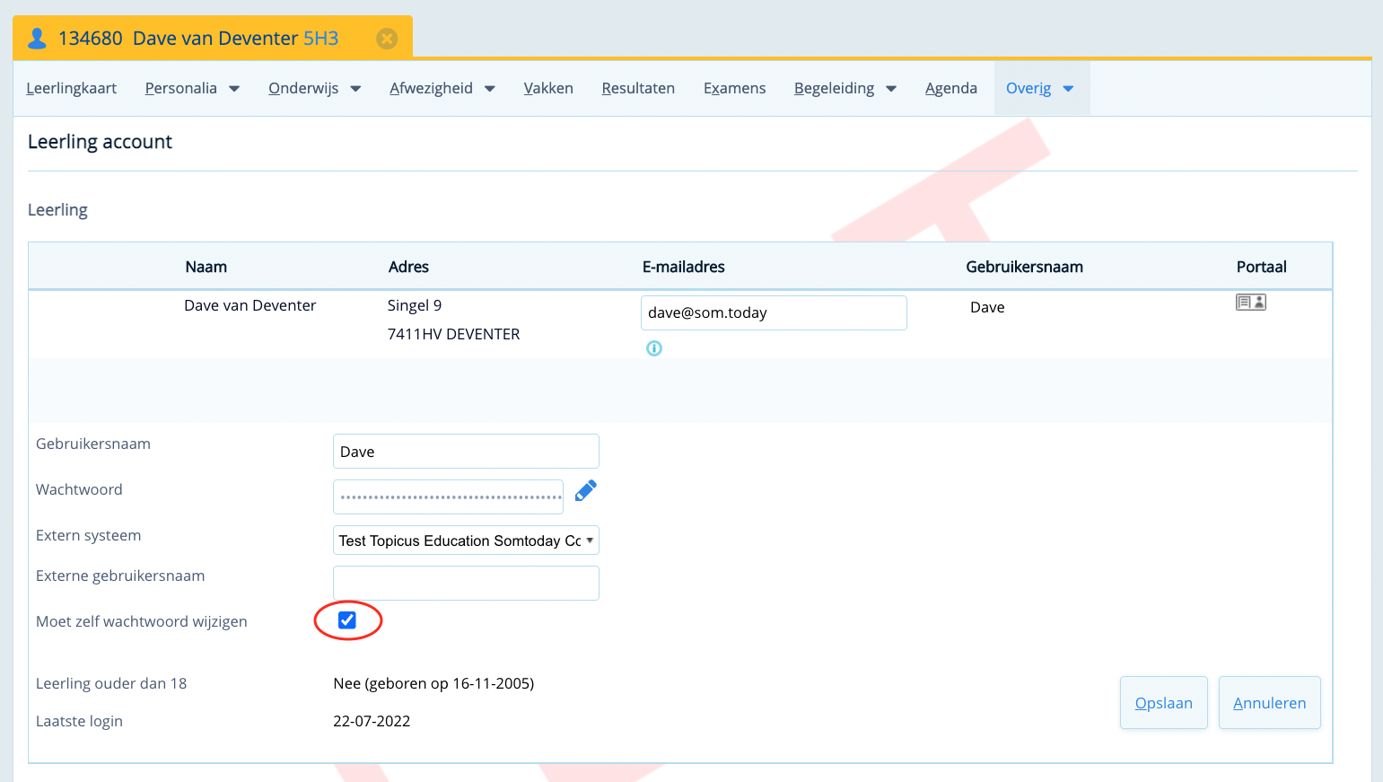The image size is (1383, 782).
Task: Save the account with Opslaan
Action: click(1164, 703)
